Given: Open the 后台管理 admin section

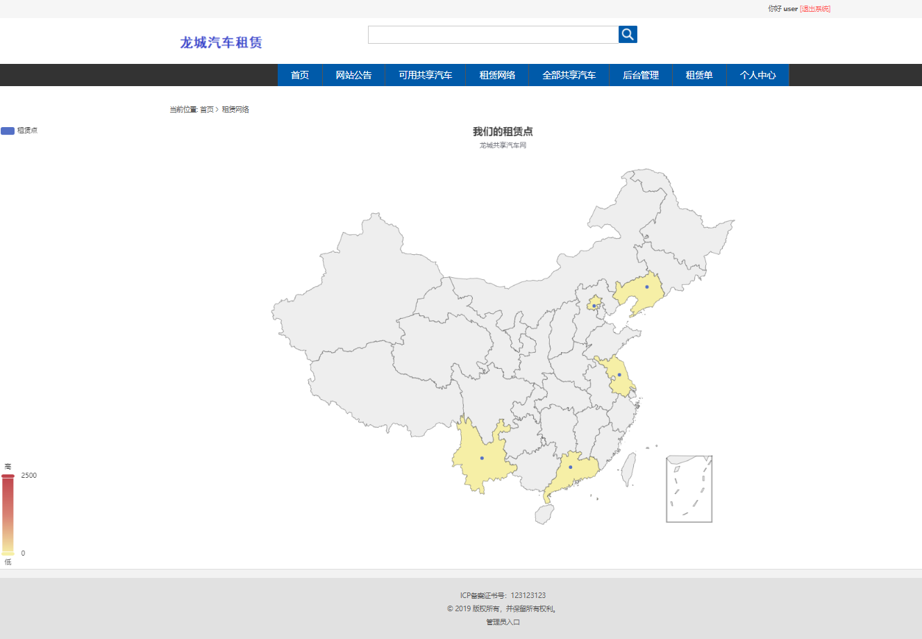Looking at the screenshot, I should 640,75.
